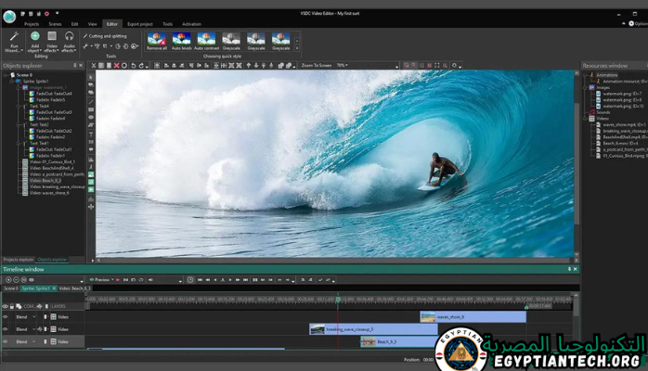The width and height of the screenshot is (648, 371).
Task: Pin the Objects explorer panel
Action: pyautogui.click(x=75, y=66)
